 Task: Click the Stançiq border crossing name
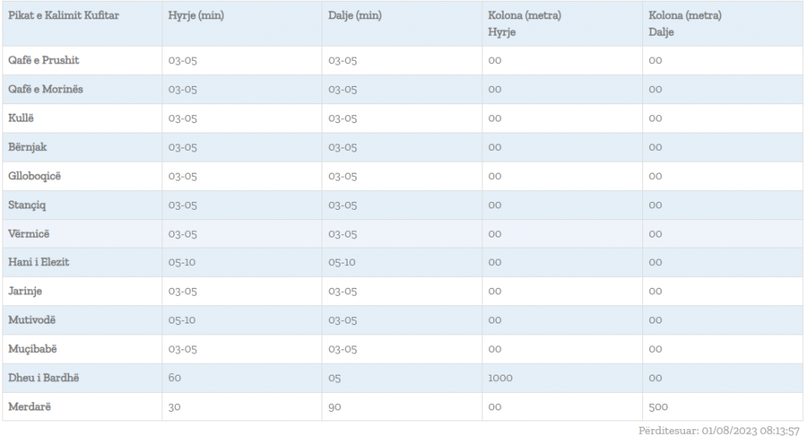point(27,205)
